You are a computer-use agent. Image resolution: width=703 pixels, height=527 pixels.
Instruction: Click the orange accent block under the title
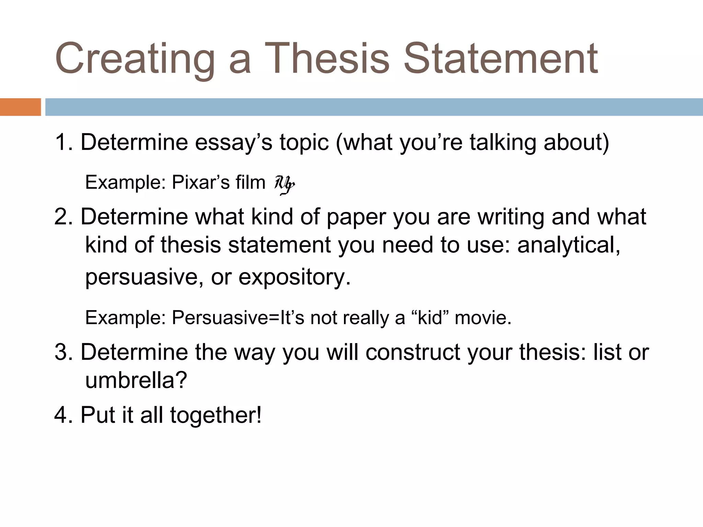20,107
